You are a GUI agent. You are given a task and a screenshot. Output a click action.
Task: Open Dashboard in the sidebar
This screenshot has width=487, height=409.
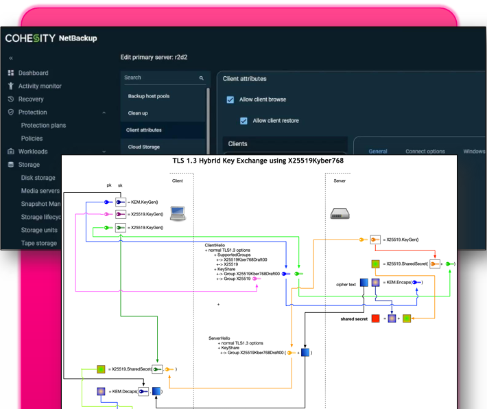(x=33, y=73)
